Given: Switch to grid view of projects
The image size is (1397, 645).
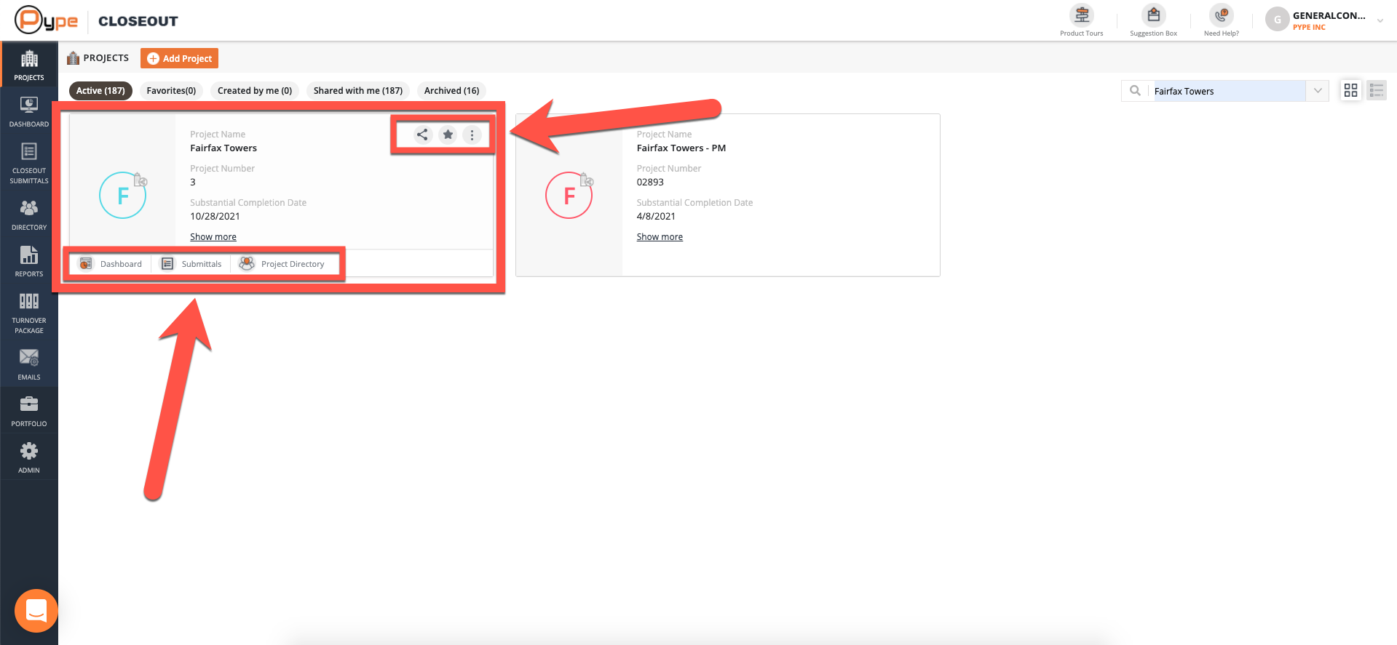Looking at the screenshot, I should click(1351, 90).
